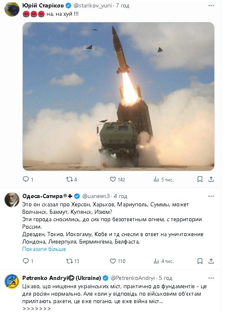Image resolution: width=225 pixels, height=313 pixels.
Task: Open the HIMARS missile launch photo
Action: point(118,96)
